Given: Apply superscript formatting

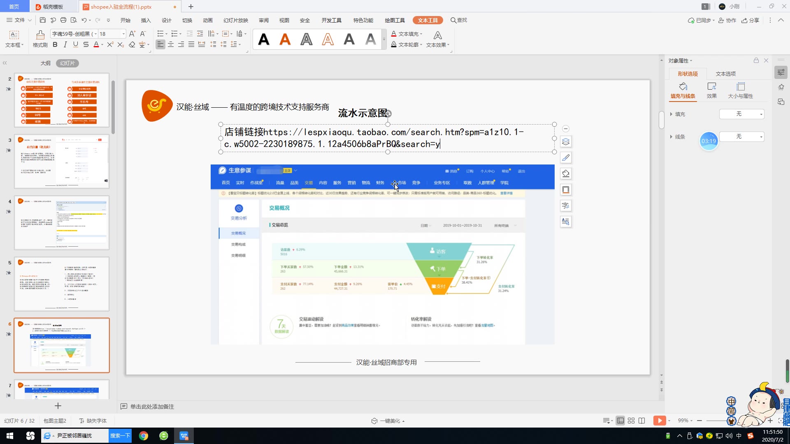Looking at the screenshot, I should click(x=110, y=44).
